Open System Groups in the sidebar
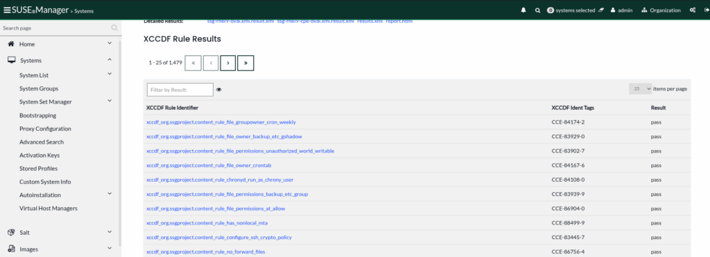This screenshot has width=710, height=257. click(39, 89)
